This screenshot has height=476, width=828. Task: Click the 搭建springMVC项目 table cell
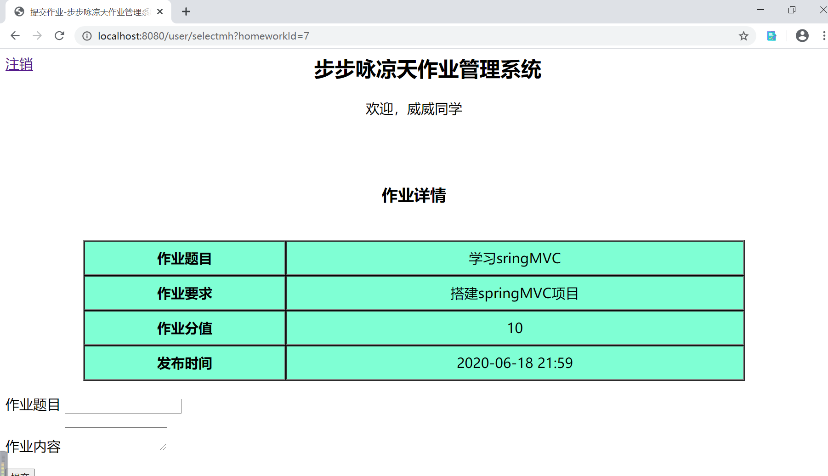pyautogui.click(x=515, y=293)
